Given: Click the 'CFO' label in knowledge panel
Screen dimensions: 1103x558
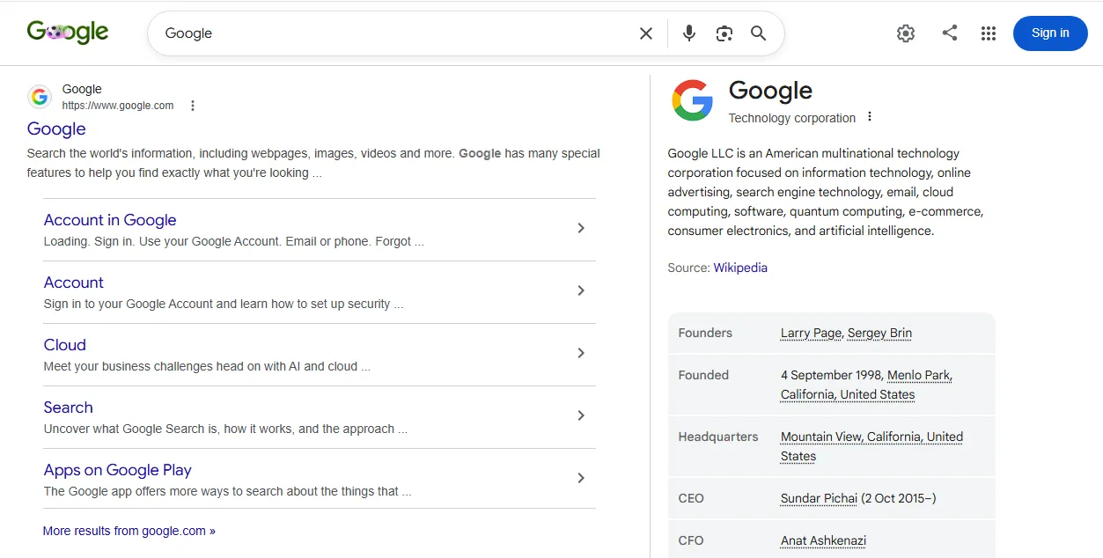Looking at the screenshot, I should [x=691, y=540].
